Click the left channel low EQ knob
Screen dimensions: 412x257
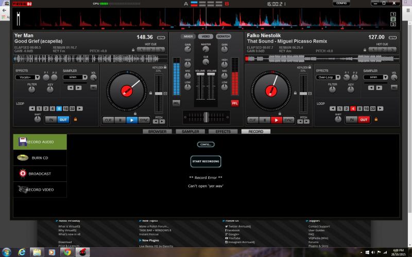187,87
